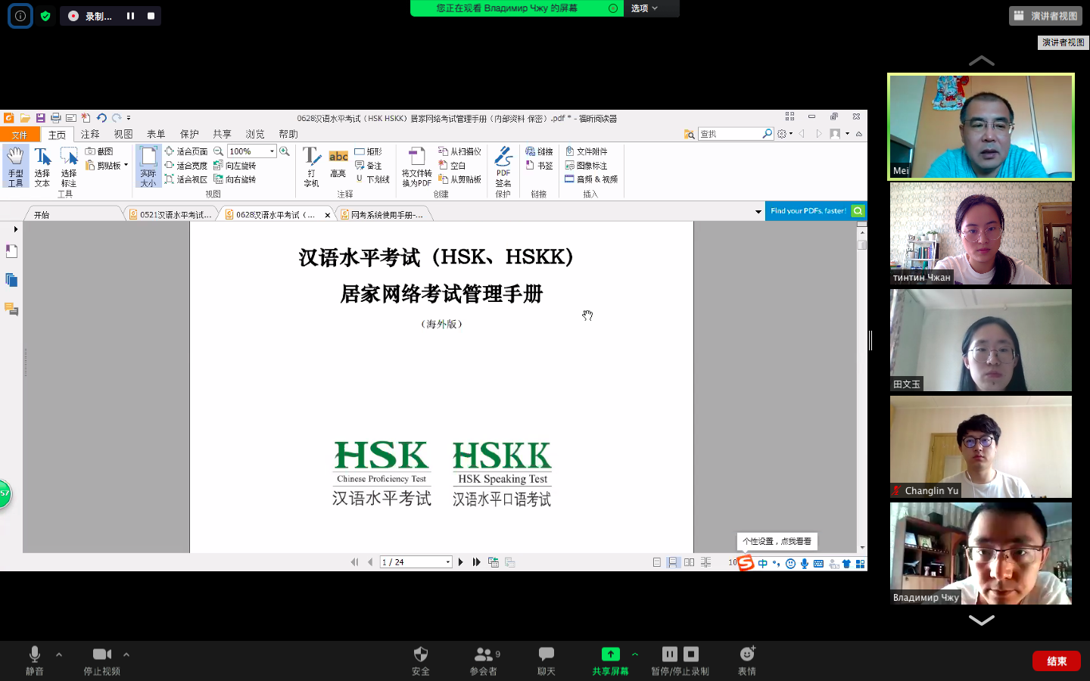The image size is (1090, 681).
Task: Expand the Clipboard (剪贴板) dropdown arrow
Action: [x=126, y=165]
